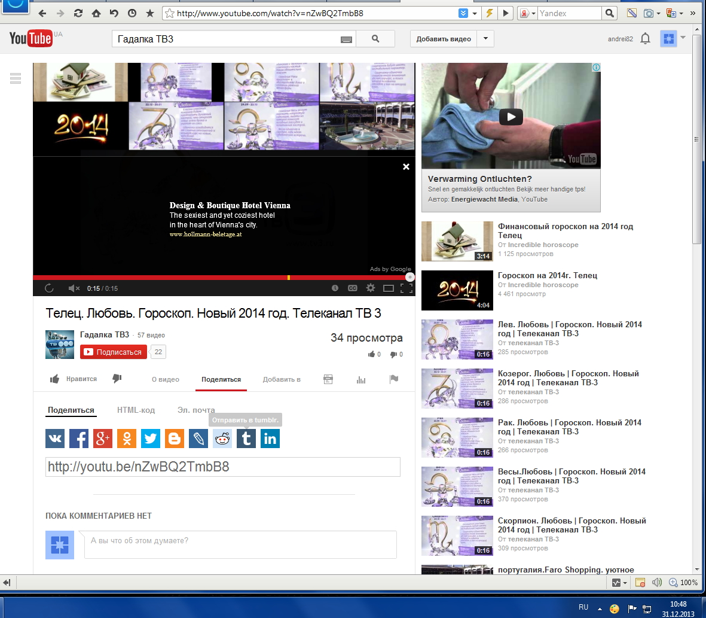706x618 pixels.
Task: Open the YouTube guide menu icon
Action: pyautogui.click(x=16, y=78)
